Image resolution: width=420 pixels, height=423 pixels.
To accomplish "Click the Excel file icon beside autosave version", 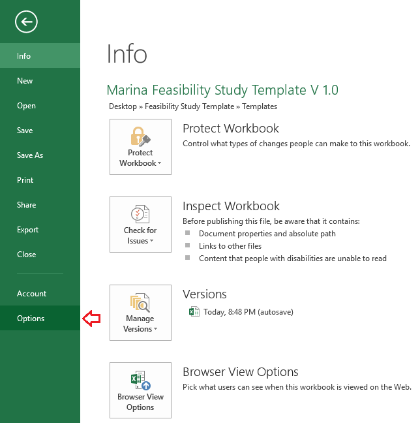I will [x=194, y=312].
